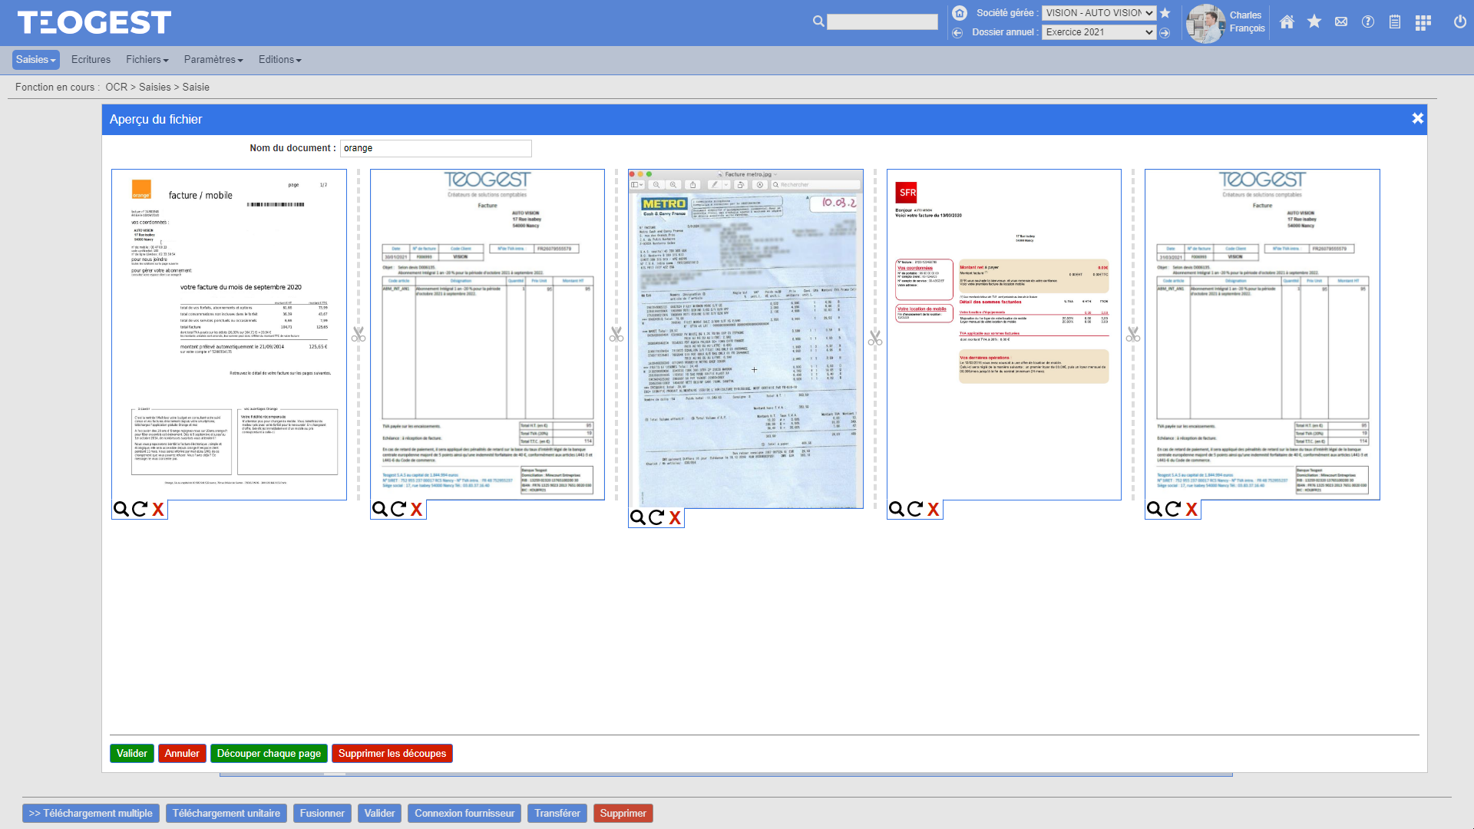The height and width of the screenshot is (829, 1474).
Task: Click the Découper chaque page button
Action: tap(269, 753)
